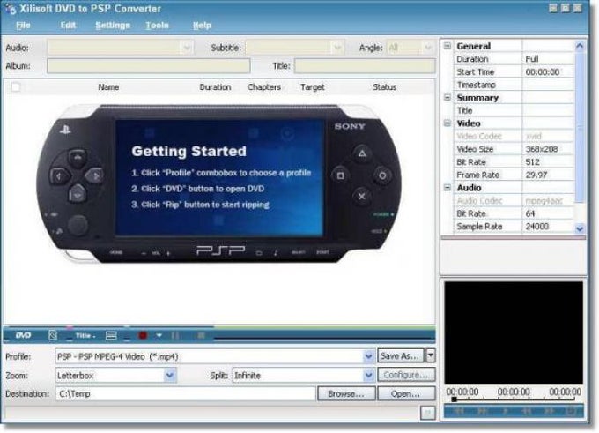Collapse the Summary properties group
The image size is (599, 433).
[x=447, y=98]
